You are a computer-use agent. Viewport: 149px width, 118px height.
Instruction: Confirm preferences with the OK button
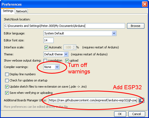coord(120,114)
